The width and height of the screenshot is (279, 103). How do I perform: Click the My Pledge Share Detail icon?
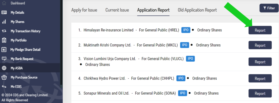4,50
